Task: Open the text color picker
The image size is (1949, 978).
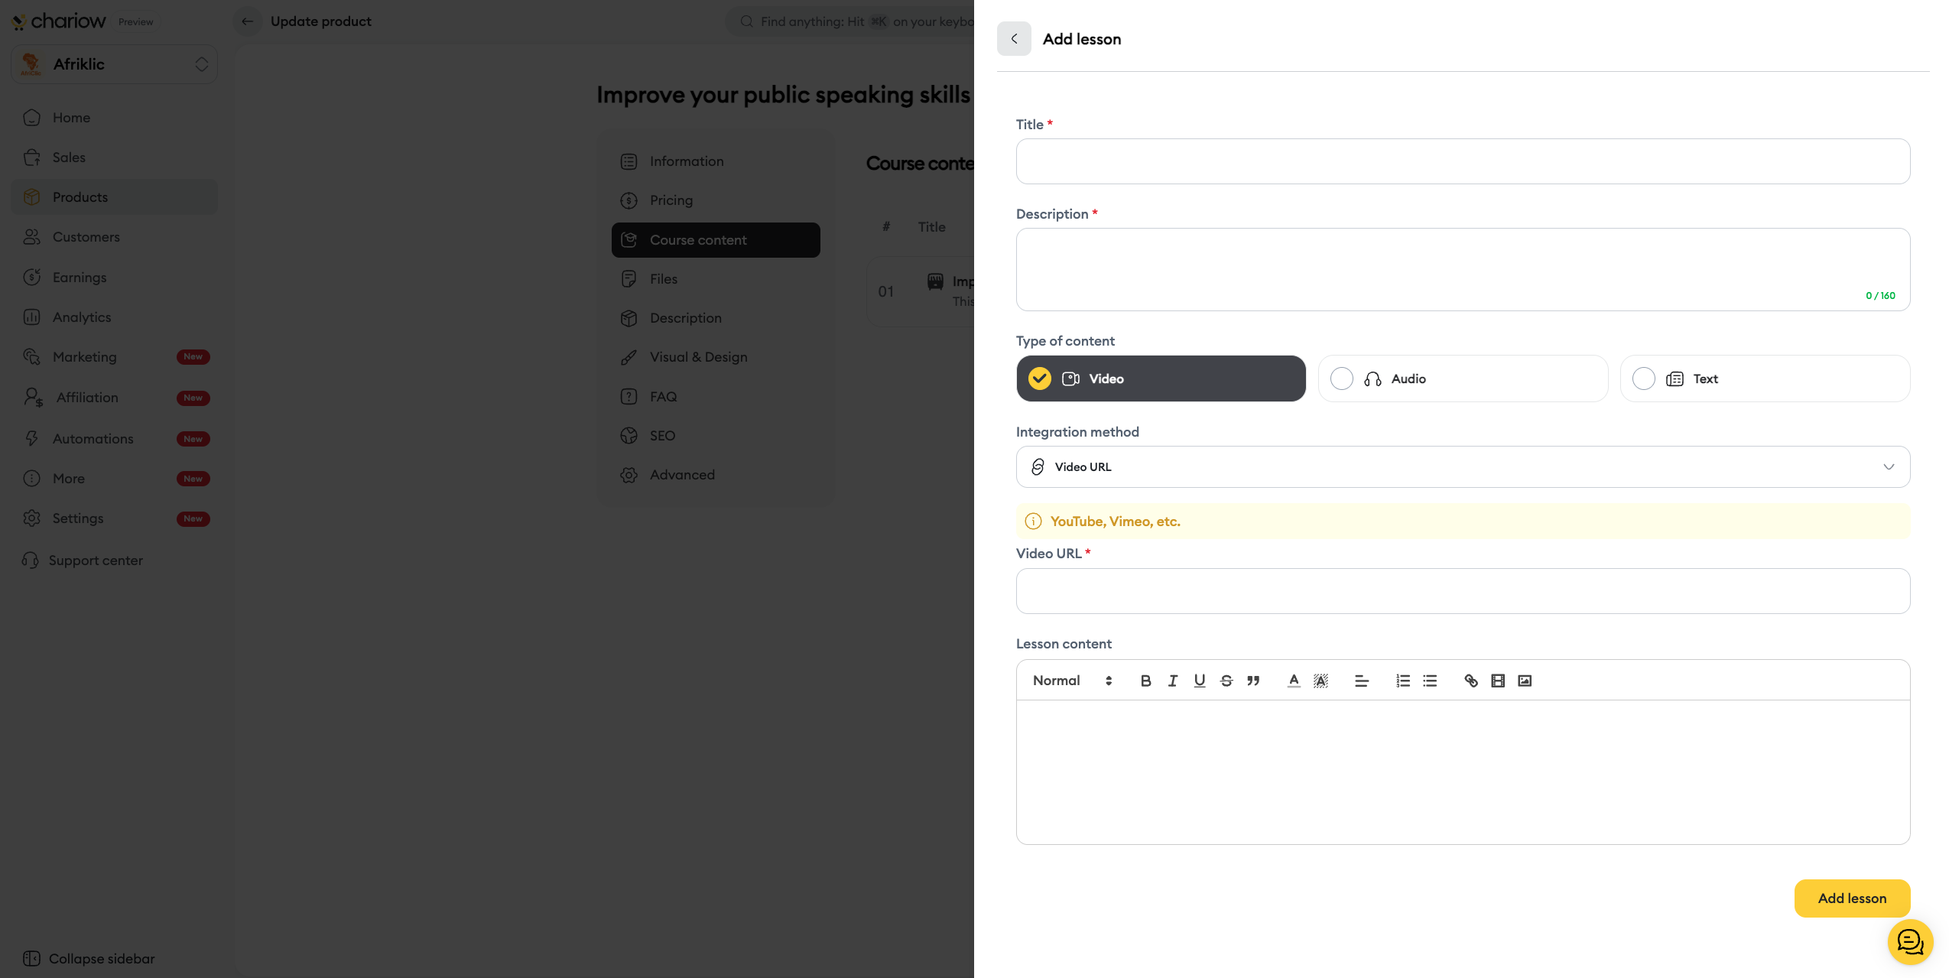Action: (1293, 681)
